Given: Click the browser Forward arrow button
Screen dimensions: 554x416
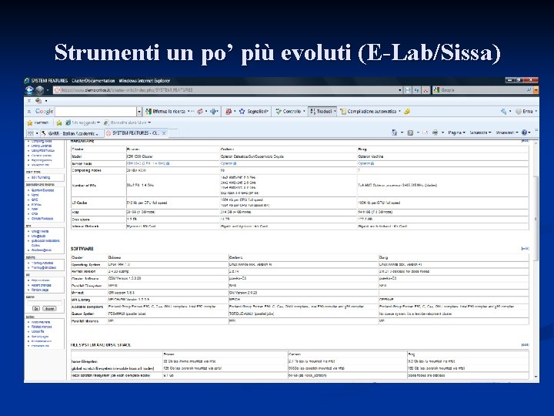Looking at the screenshot, I should 39,90.
